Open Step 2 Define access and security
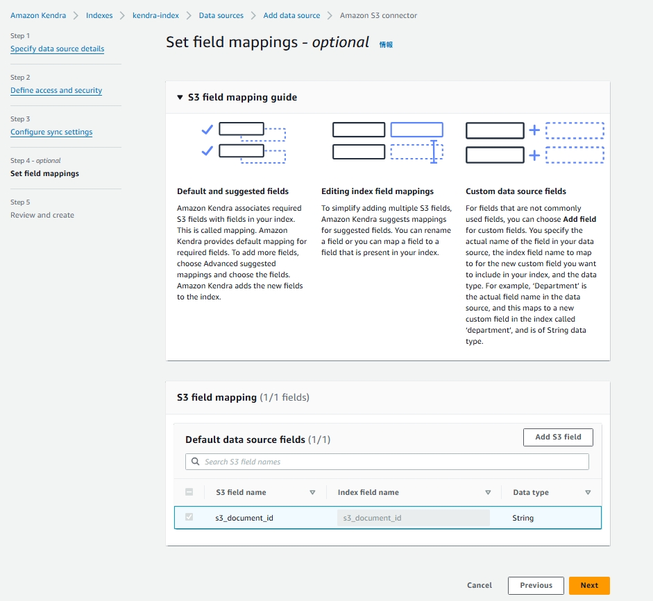The width and height of the screenshot is (653, 601). [x=56, y=91]
